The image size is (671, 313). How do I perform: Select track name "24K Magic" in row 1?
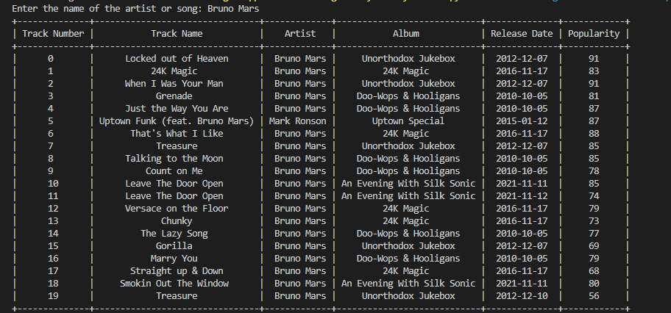pyautogui.click(x=174, y=71)
